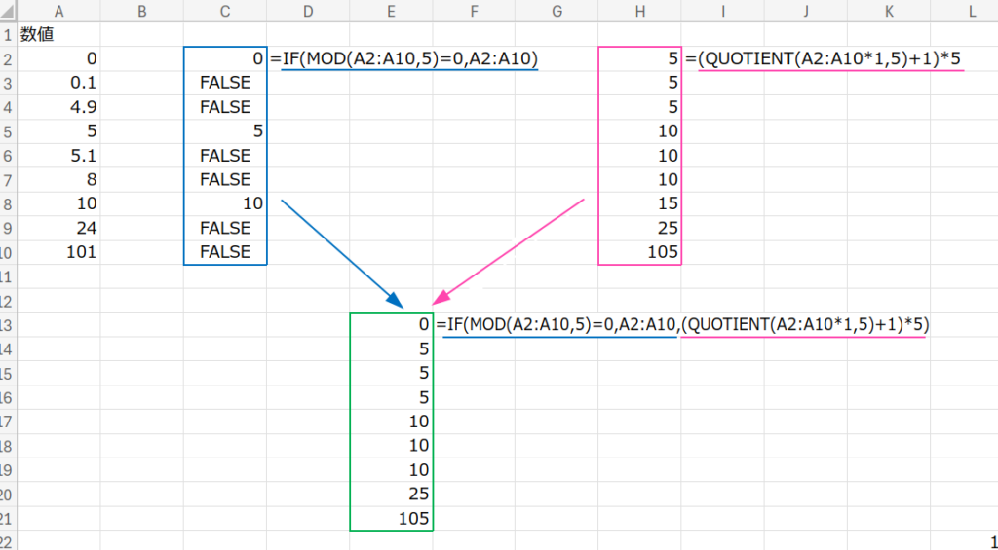Screen dimensions: 998x550
Task: Select row header 13
Action: coord(8,324)
